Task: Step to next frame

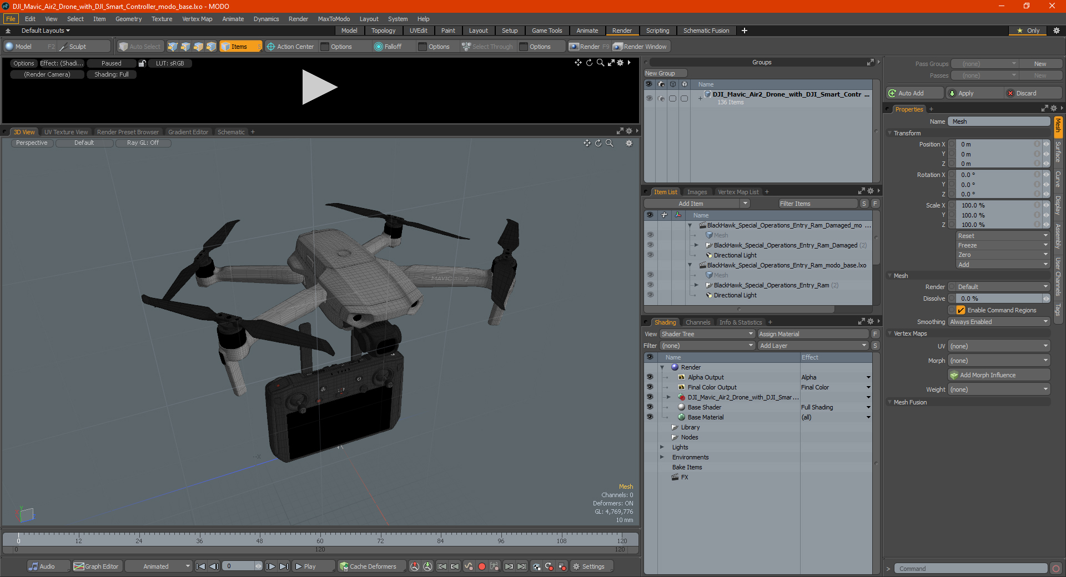Action: point(270,566)
